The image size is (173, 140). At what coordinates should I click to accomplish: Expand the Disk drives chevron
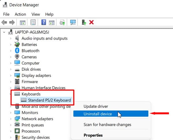coord(11,69)
